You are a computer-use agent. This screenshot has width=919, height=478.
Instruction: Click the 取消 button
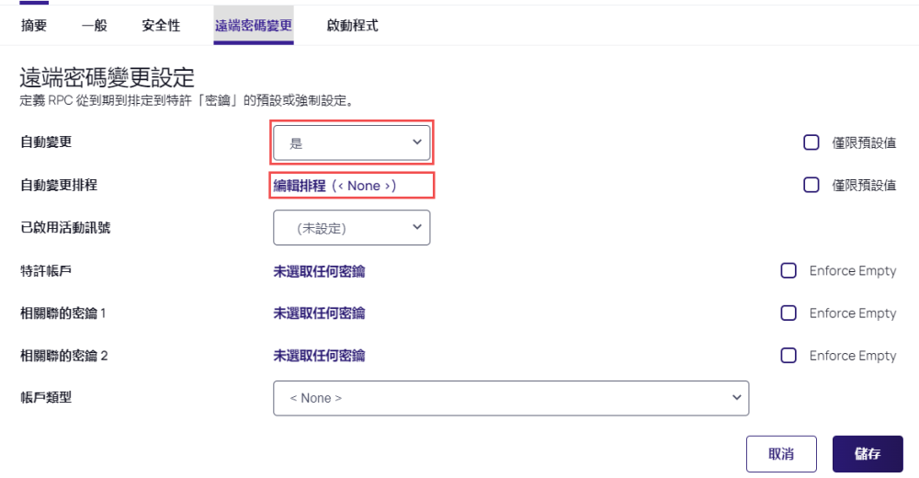pos(781,454)
